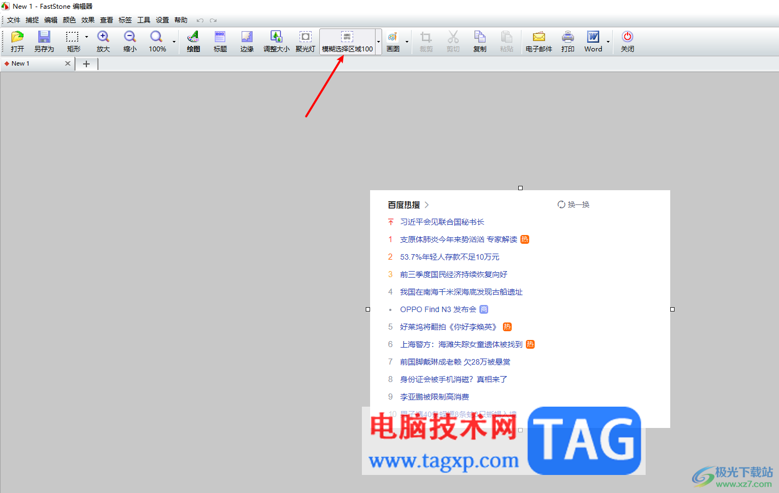Click the 习近平会见联合国秘书长 line

click(442, 222)
